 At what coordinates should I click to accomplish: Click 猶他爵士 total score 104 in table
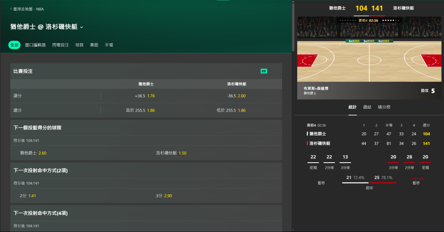tap(426, 134)
